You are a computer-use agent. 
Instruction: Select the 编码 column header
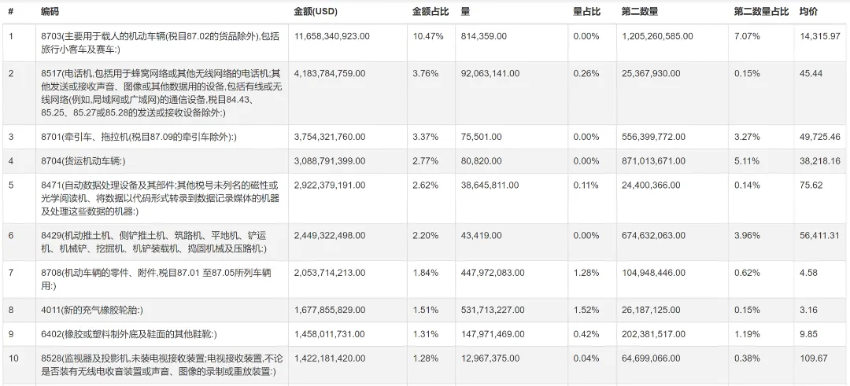coord(50,11)
